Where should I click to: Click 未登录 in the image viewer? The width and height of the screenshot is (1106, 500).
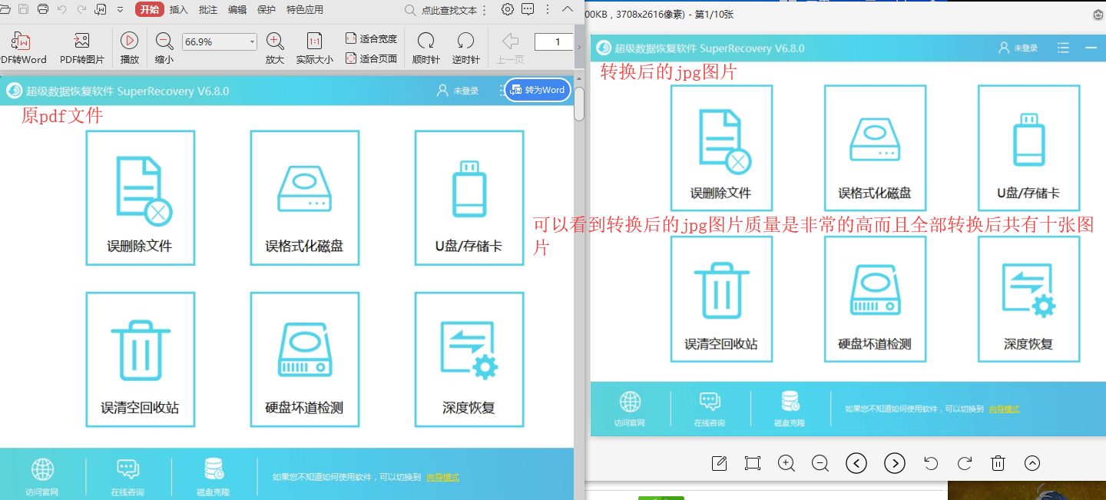[1018, 48]
